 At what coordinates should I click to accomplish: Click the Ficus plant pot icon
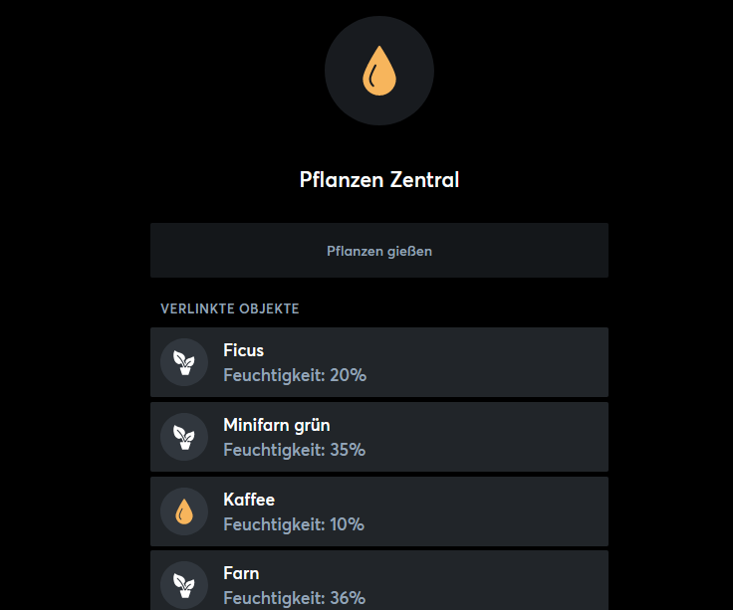point(184,362)
